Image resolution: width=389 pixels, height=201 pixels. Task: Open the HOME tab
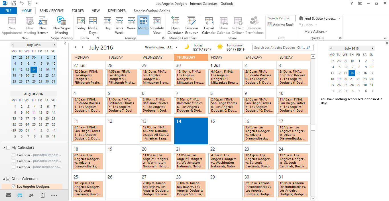click(x=27, y=11)
